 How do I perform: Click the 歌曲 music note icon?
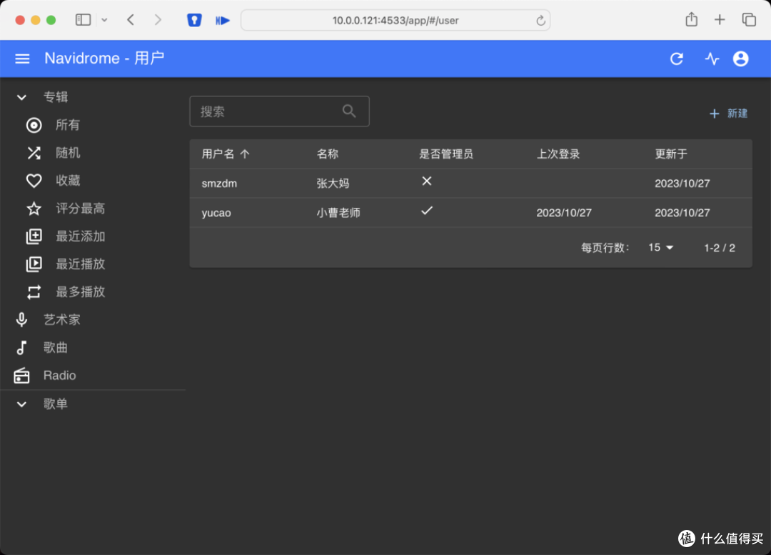(21, 348)
